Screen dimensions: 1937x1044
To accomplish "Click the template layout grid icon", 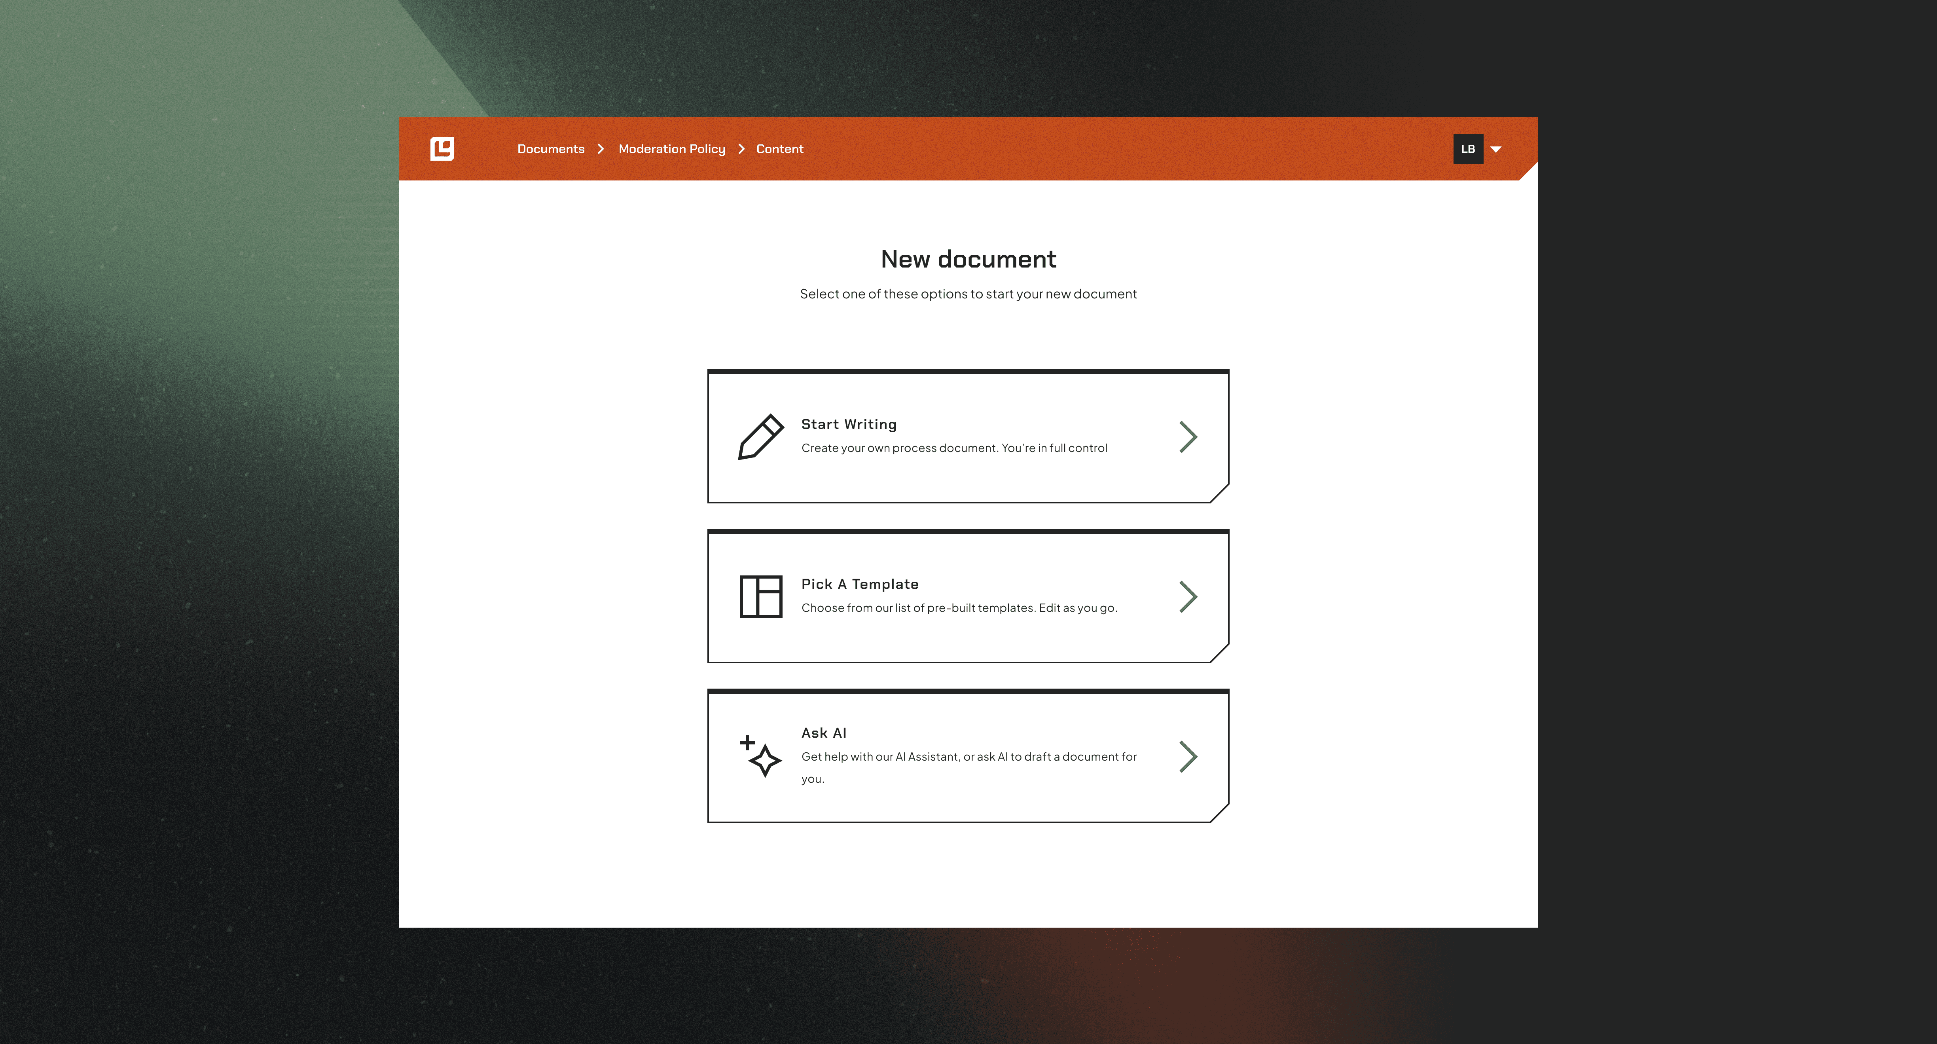I will click(x=760, y=596).
